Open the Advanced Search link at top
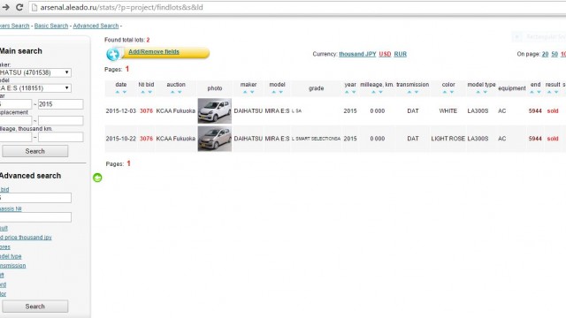Viewport: 566px width, 318px height. pos(96,26)
